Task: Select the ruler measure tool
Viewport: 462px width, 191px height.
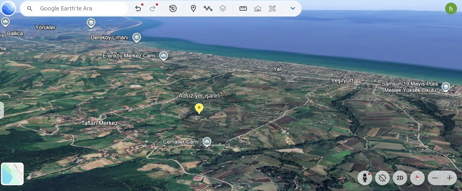Action: coord(243,8)
